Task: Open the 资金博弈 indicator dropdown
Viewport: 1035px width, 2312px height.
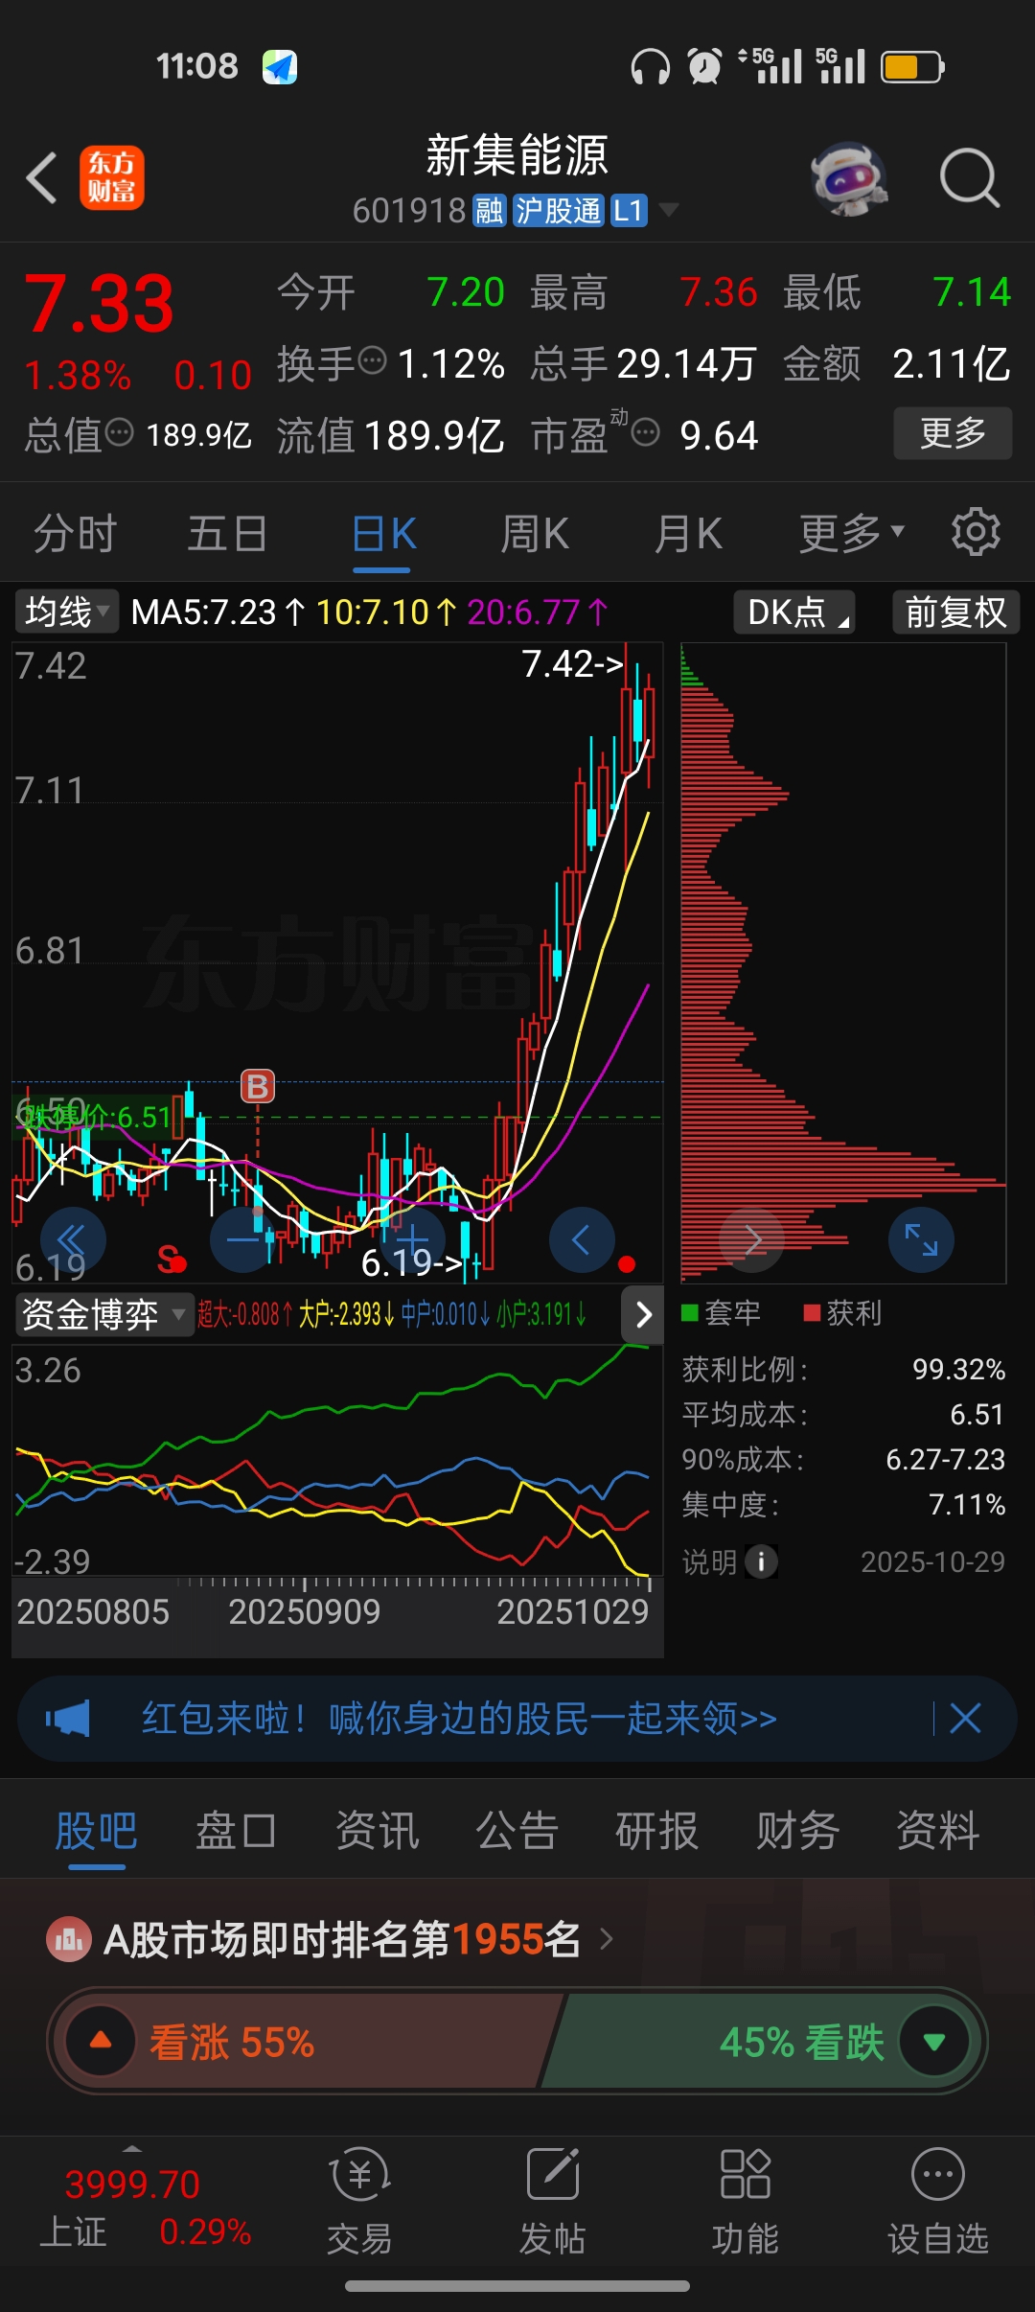Action: coord(103,1313)
